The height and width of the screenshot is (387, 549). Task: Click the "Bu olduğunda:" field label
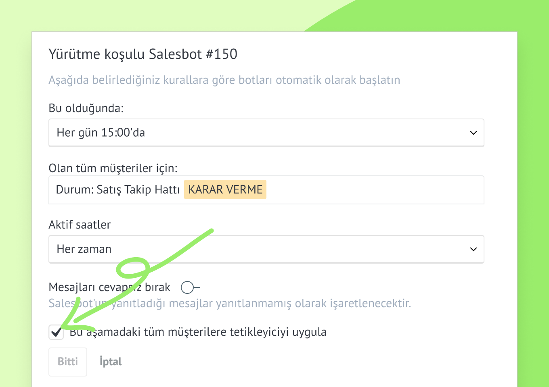click(x=86, y=108)
